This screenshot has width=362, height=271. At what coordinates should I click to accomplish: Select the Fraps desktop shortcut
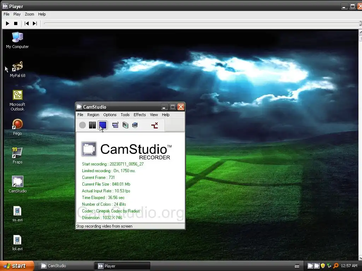(x=18, y=156)
